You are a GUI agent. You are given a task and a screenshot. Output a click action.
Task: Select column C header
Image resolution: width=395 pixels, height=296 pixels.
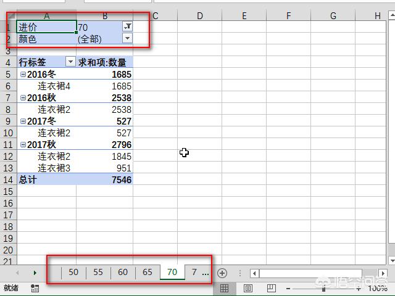155,16
